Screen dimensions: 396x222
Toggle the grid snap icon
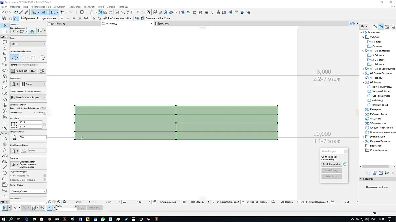point(62,12)
